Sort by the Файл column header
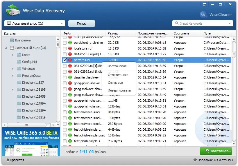 click(83, 33)
